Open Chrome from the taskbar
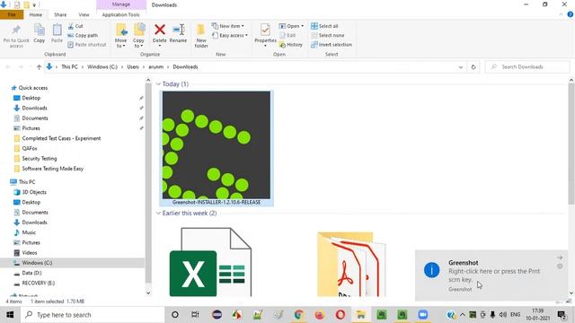The height and width of the screenshot is (323, 575). click(x=299, y=315)
